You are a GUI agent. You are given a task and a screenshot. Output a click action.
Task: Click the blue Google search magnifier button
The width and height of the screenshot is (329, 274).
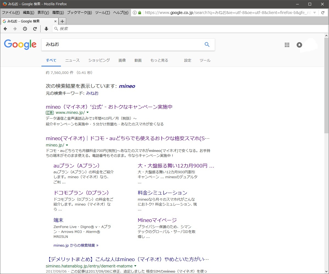pos(207,45)
